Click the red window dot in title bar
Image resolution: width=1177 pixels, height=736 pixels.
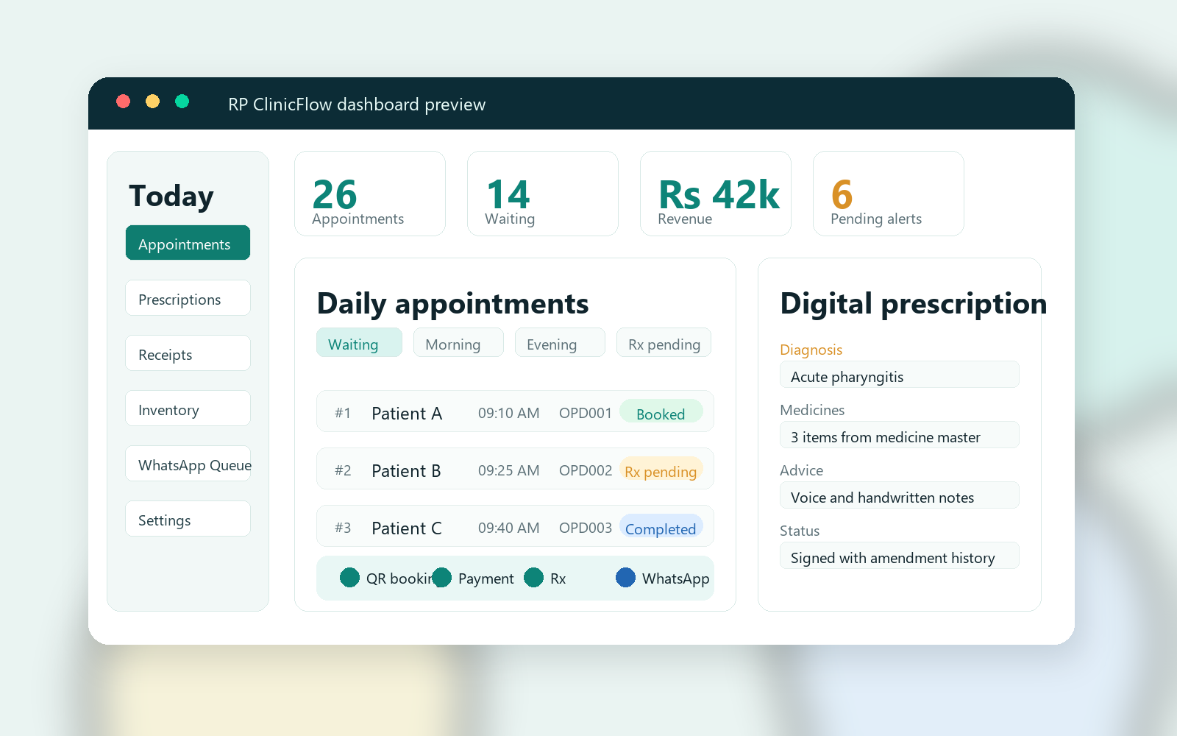124,102
